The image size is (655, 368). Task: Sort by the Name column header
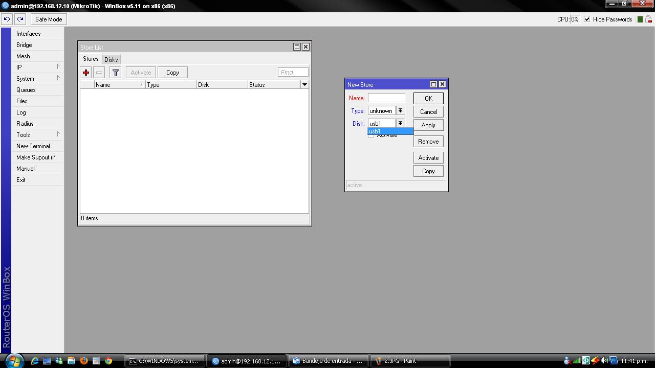click(x=120, y=85)
